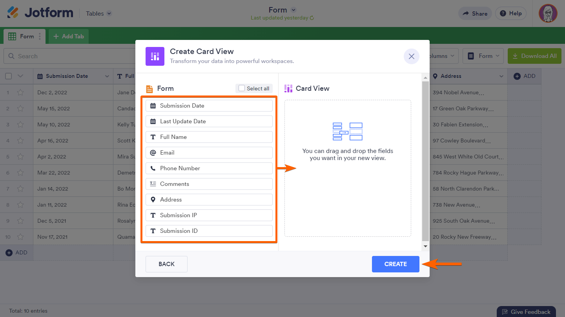Image resolution: width=565 pixels, height=317 pixels.
Task: Click the refresh icon next to Last updated
Action: pyautogui.click(x=312, y=18)
